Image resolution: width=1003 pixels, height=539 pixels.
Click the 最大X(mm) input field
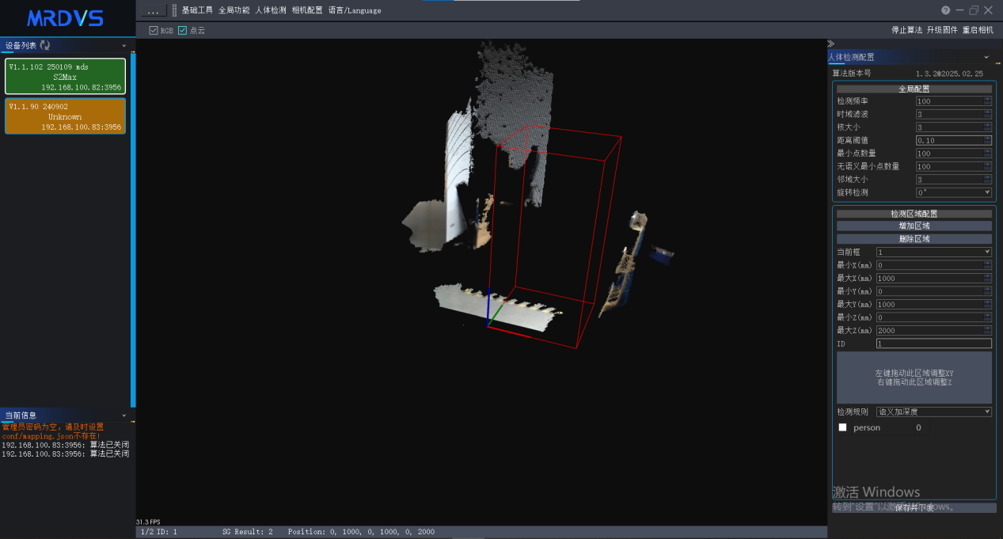point(933,279)
